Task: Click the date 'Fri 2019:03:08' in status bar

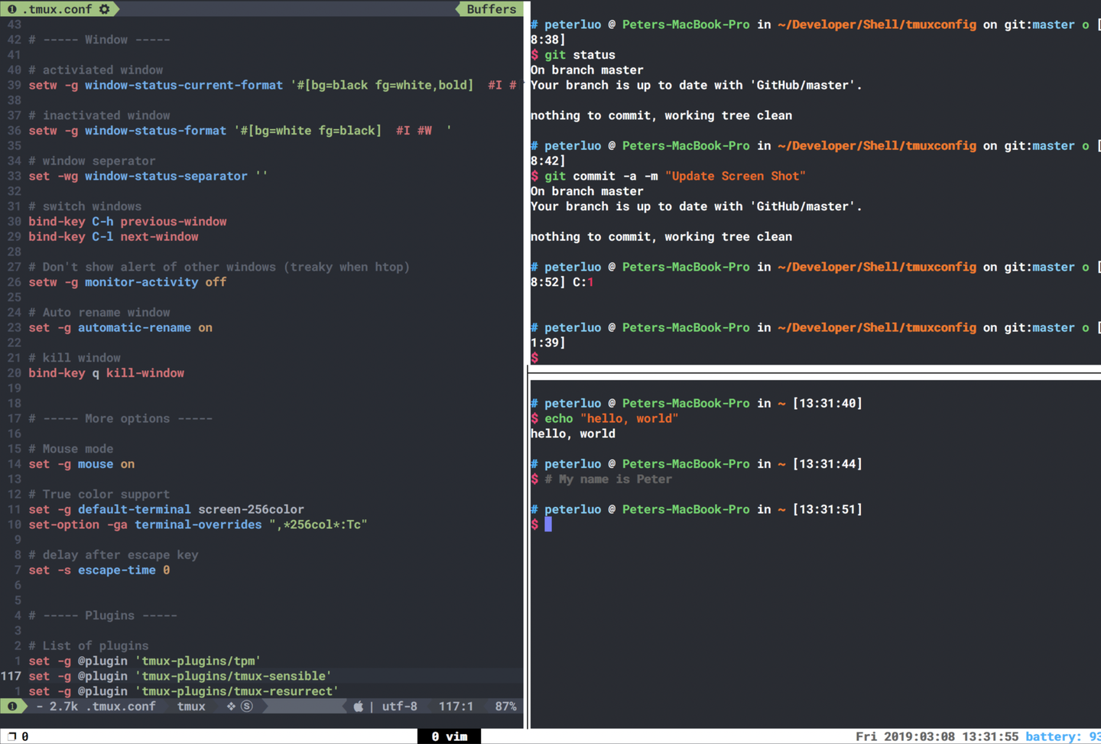Action: coord(905,736)
